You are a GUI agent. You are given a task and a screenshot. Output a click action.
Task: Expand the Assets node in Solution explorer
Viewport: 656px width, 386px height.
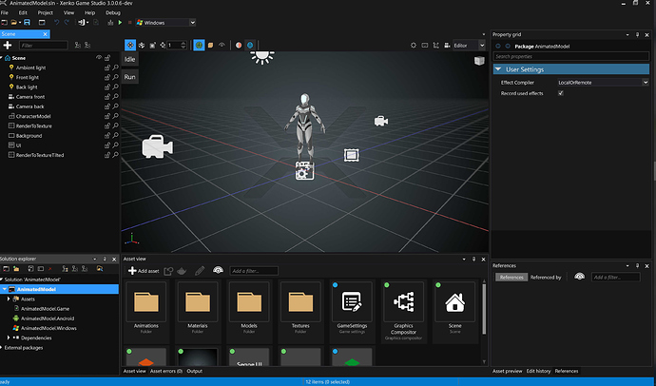tap(9, 299)
